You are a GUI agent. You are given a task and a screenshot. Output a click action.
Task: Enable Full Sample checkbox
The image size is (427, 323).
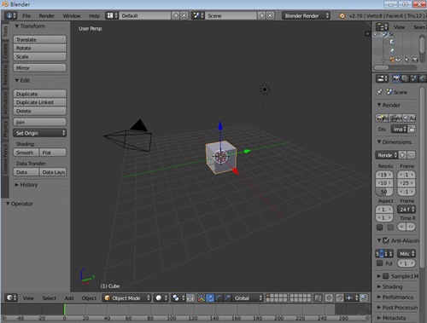tap(379, 263)
